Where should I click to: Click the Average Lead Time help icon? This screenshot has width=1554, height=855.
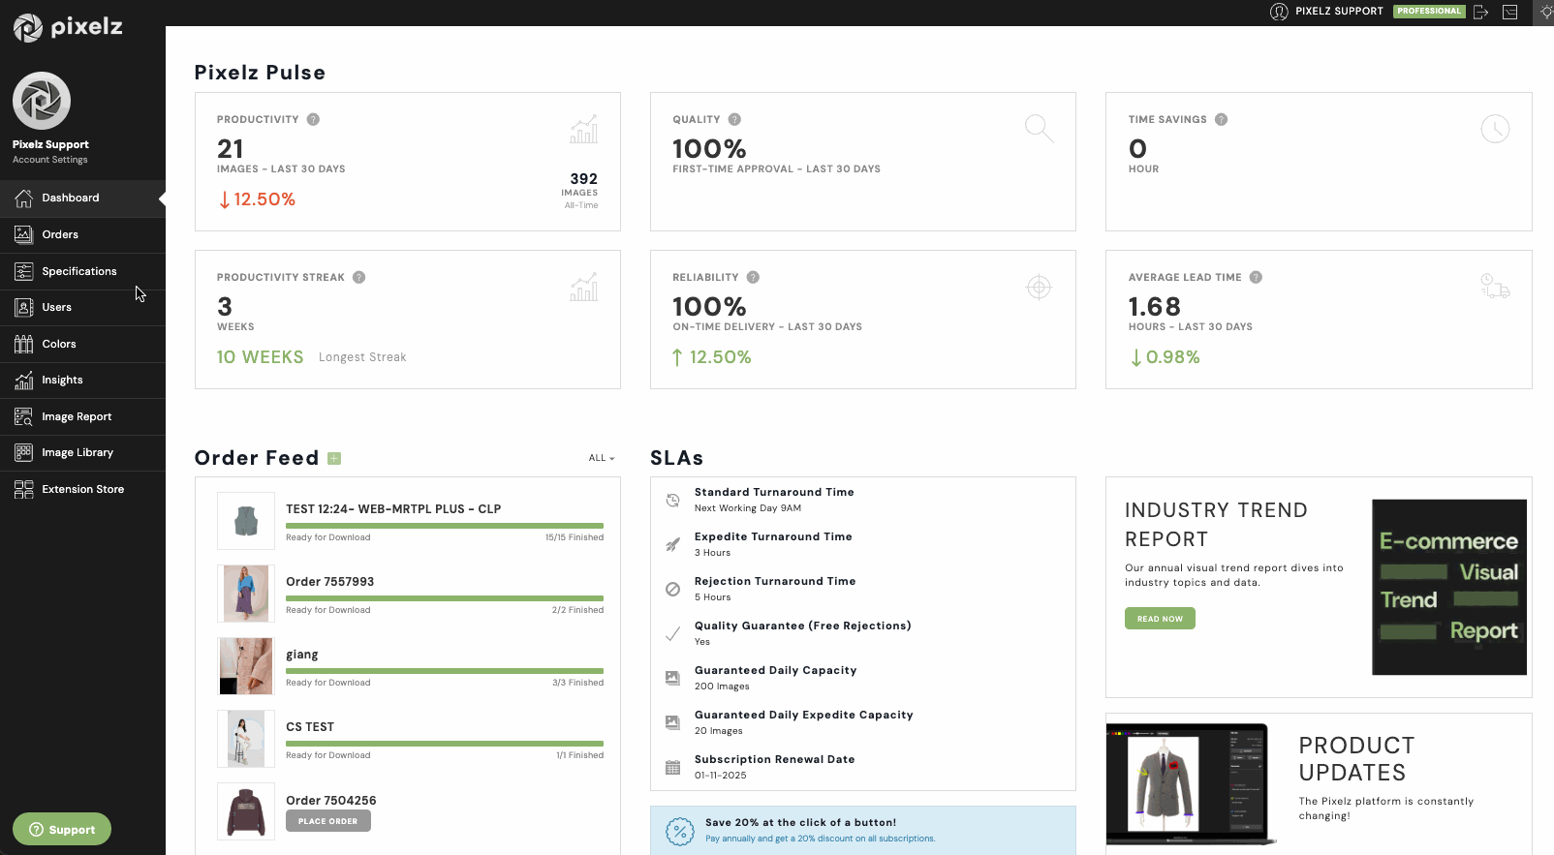click(x=1256, y=277)
